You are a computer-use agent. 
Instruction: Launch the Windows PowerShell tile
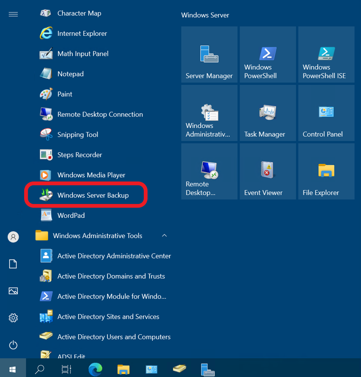[267, 54]
